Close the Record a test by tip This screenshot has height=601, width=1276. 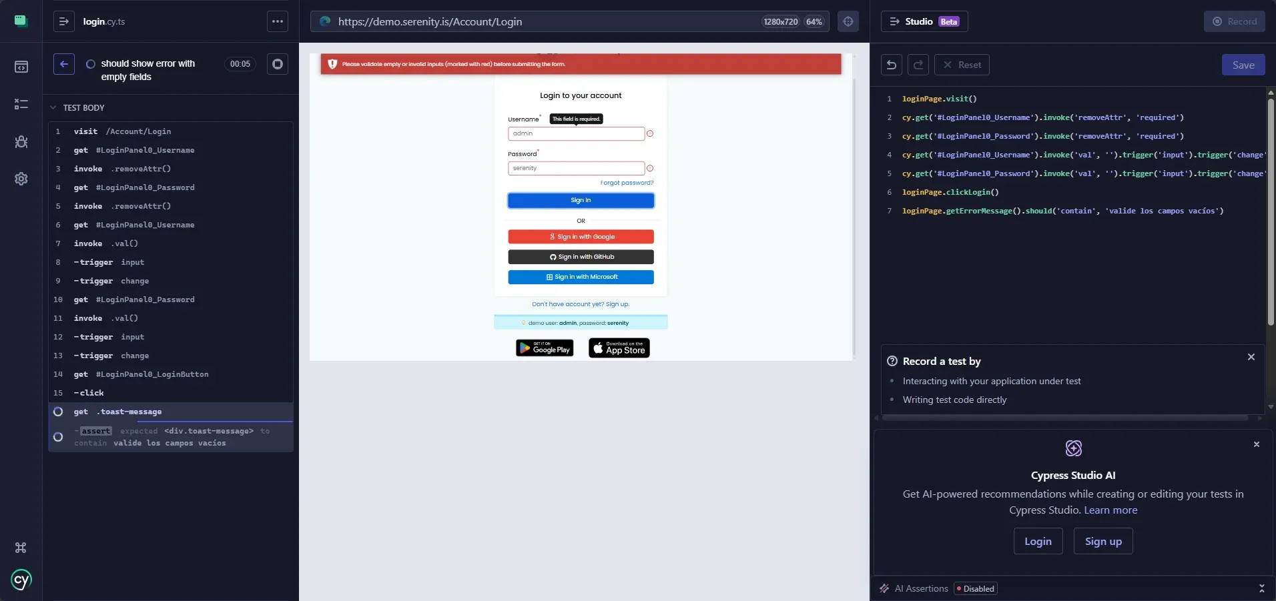click(1251, 357)
